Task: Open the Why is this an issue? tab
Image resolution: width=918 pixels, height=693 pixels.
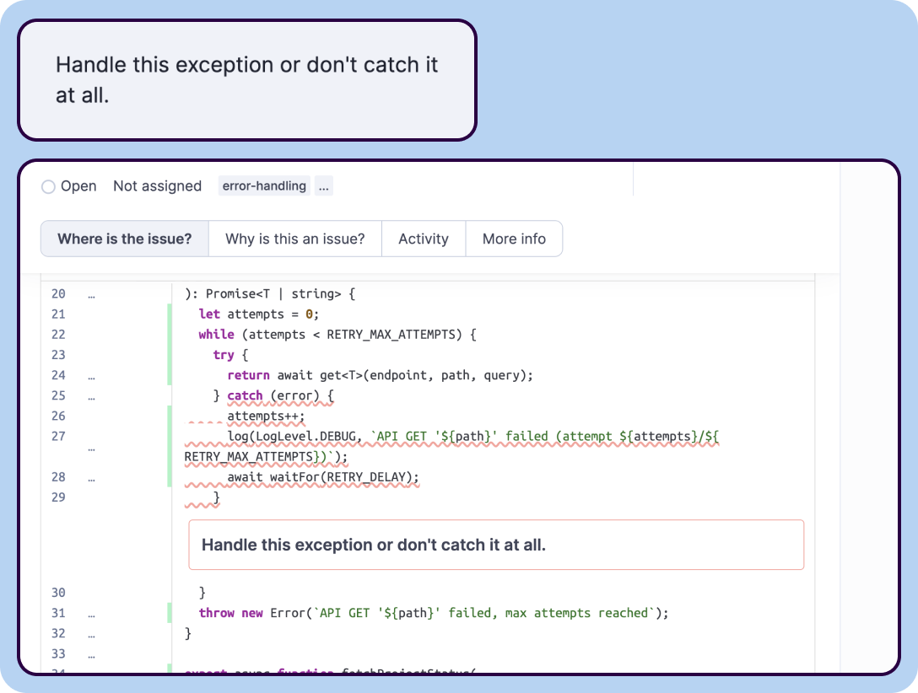Action: point(295,239)
